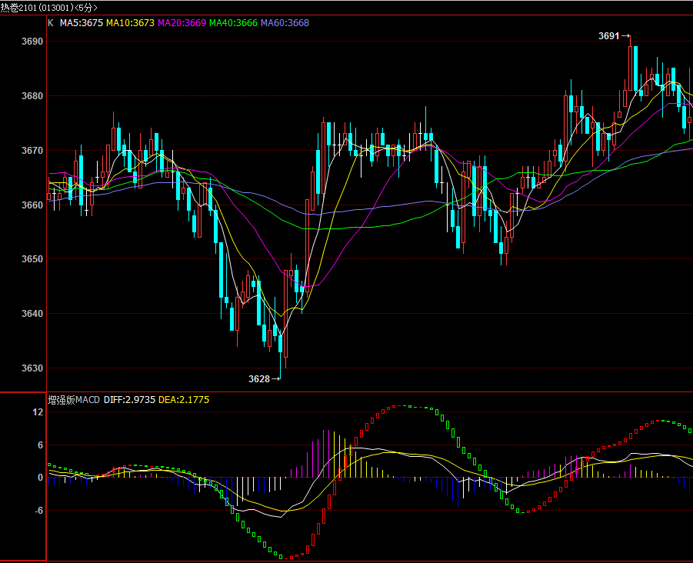Click the 增强版MACD indicator name
693x563 pixels.
pyautogui.click(x=74, y=400)
